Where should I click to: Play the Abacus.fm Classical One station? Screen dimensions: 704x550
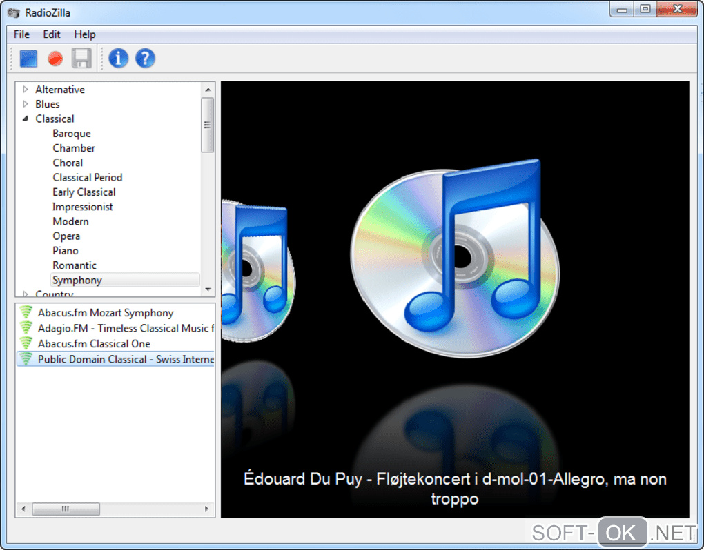(x=94, y=343)
